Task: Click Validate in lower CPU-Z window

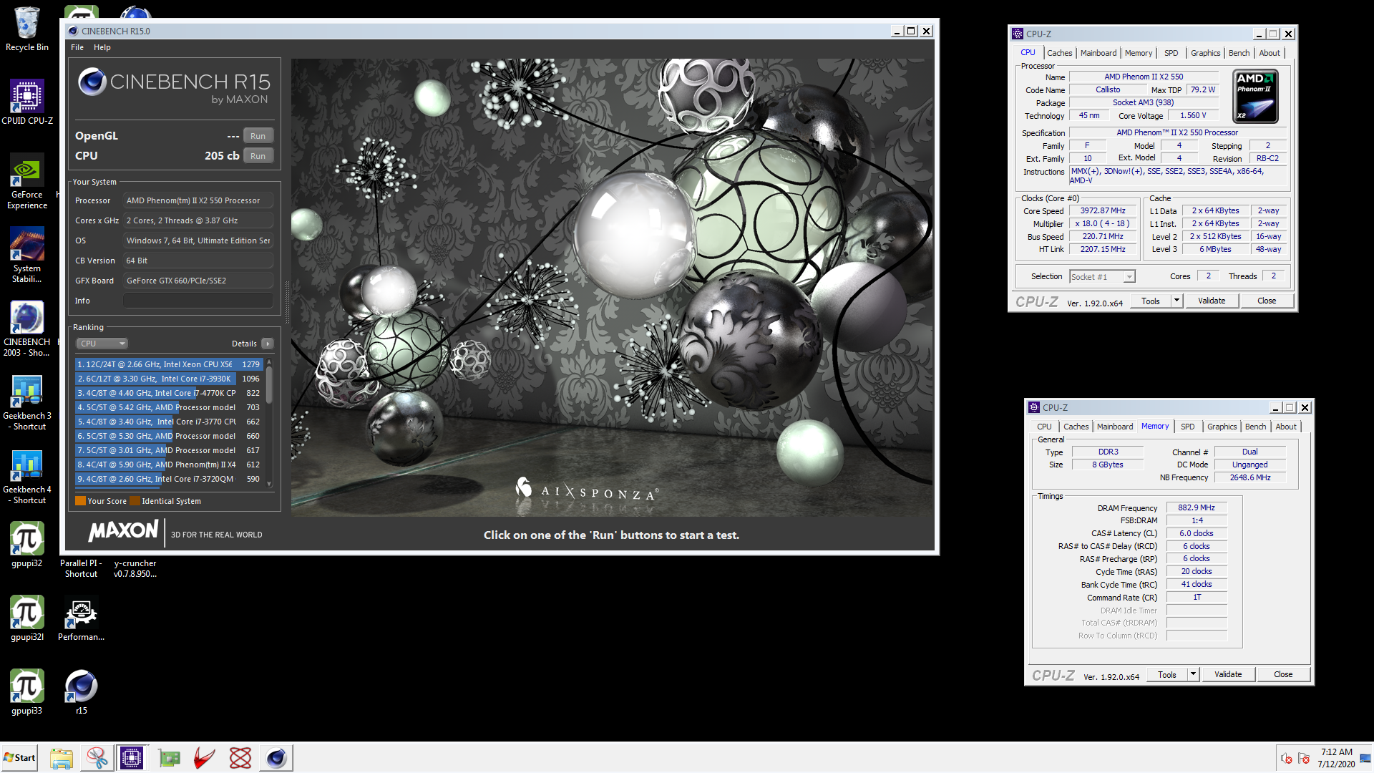Action: 1228,675
